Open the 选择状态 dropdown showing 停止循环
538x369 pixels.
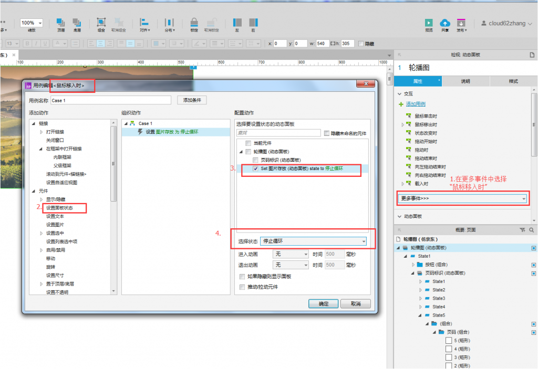(x=313, y=241)
